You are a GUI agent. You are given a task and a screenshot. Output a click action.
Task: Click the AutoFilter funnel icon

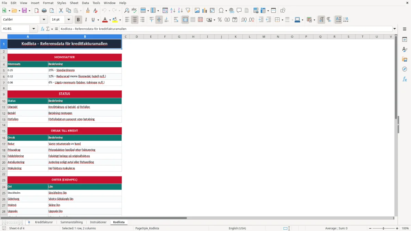188,11
